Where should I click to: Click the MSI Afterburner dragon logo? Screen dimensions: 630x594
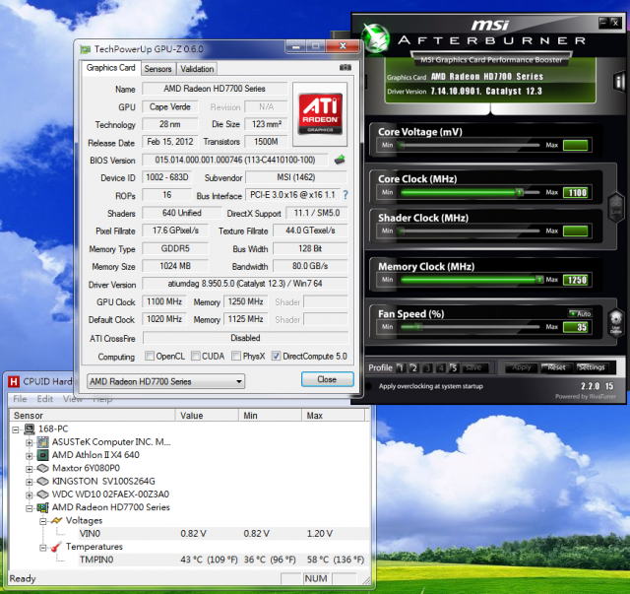[375, 37]
